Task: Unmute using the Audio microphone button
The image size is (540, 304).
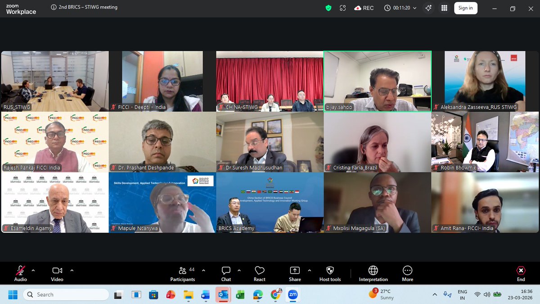Action: (20, 273)
